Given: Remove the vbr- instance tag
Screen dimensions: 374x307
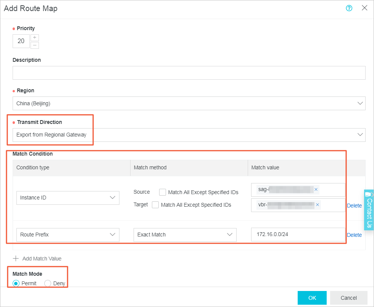Looking at the screenshot, I should tap(318, 205).
